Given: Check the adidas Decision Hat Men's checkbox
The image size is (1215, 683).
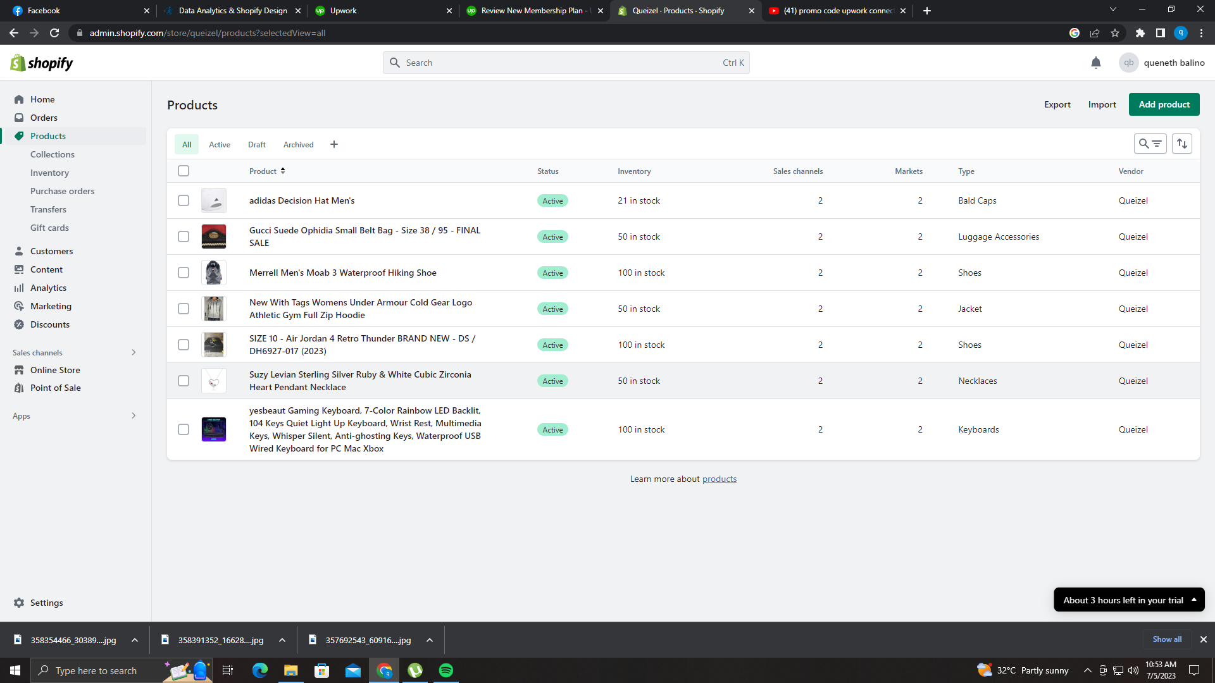Looking at the screenshot, I should tap(184, 200).
